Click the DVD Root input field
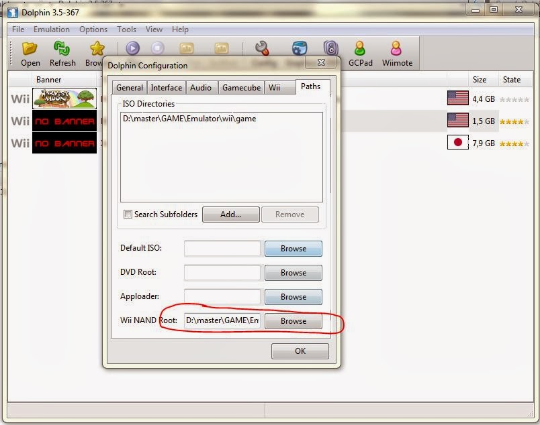The height and width of the screenshot is (425, 540). [x=222, y=273]
